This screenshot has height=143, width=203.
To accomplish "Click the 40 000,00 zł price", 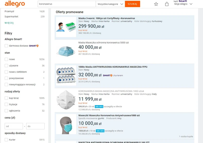I will tap(90, 47).
